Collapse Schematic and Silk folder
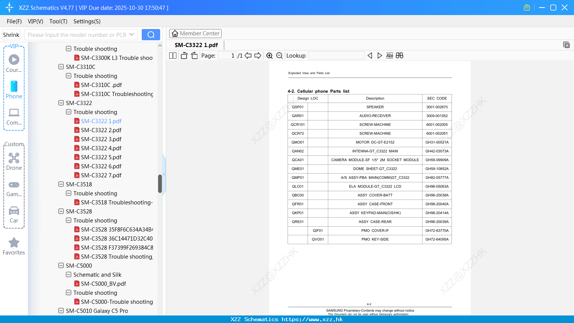This screenshot has height=323, width=574. pos(69,274)
